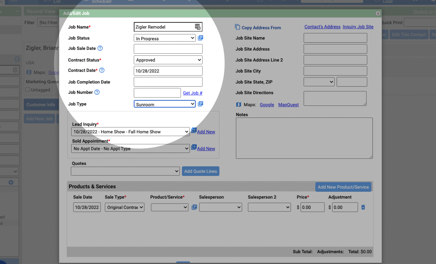Click in the Job Site Directions box

[x=335, y=99]
